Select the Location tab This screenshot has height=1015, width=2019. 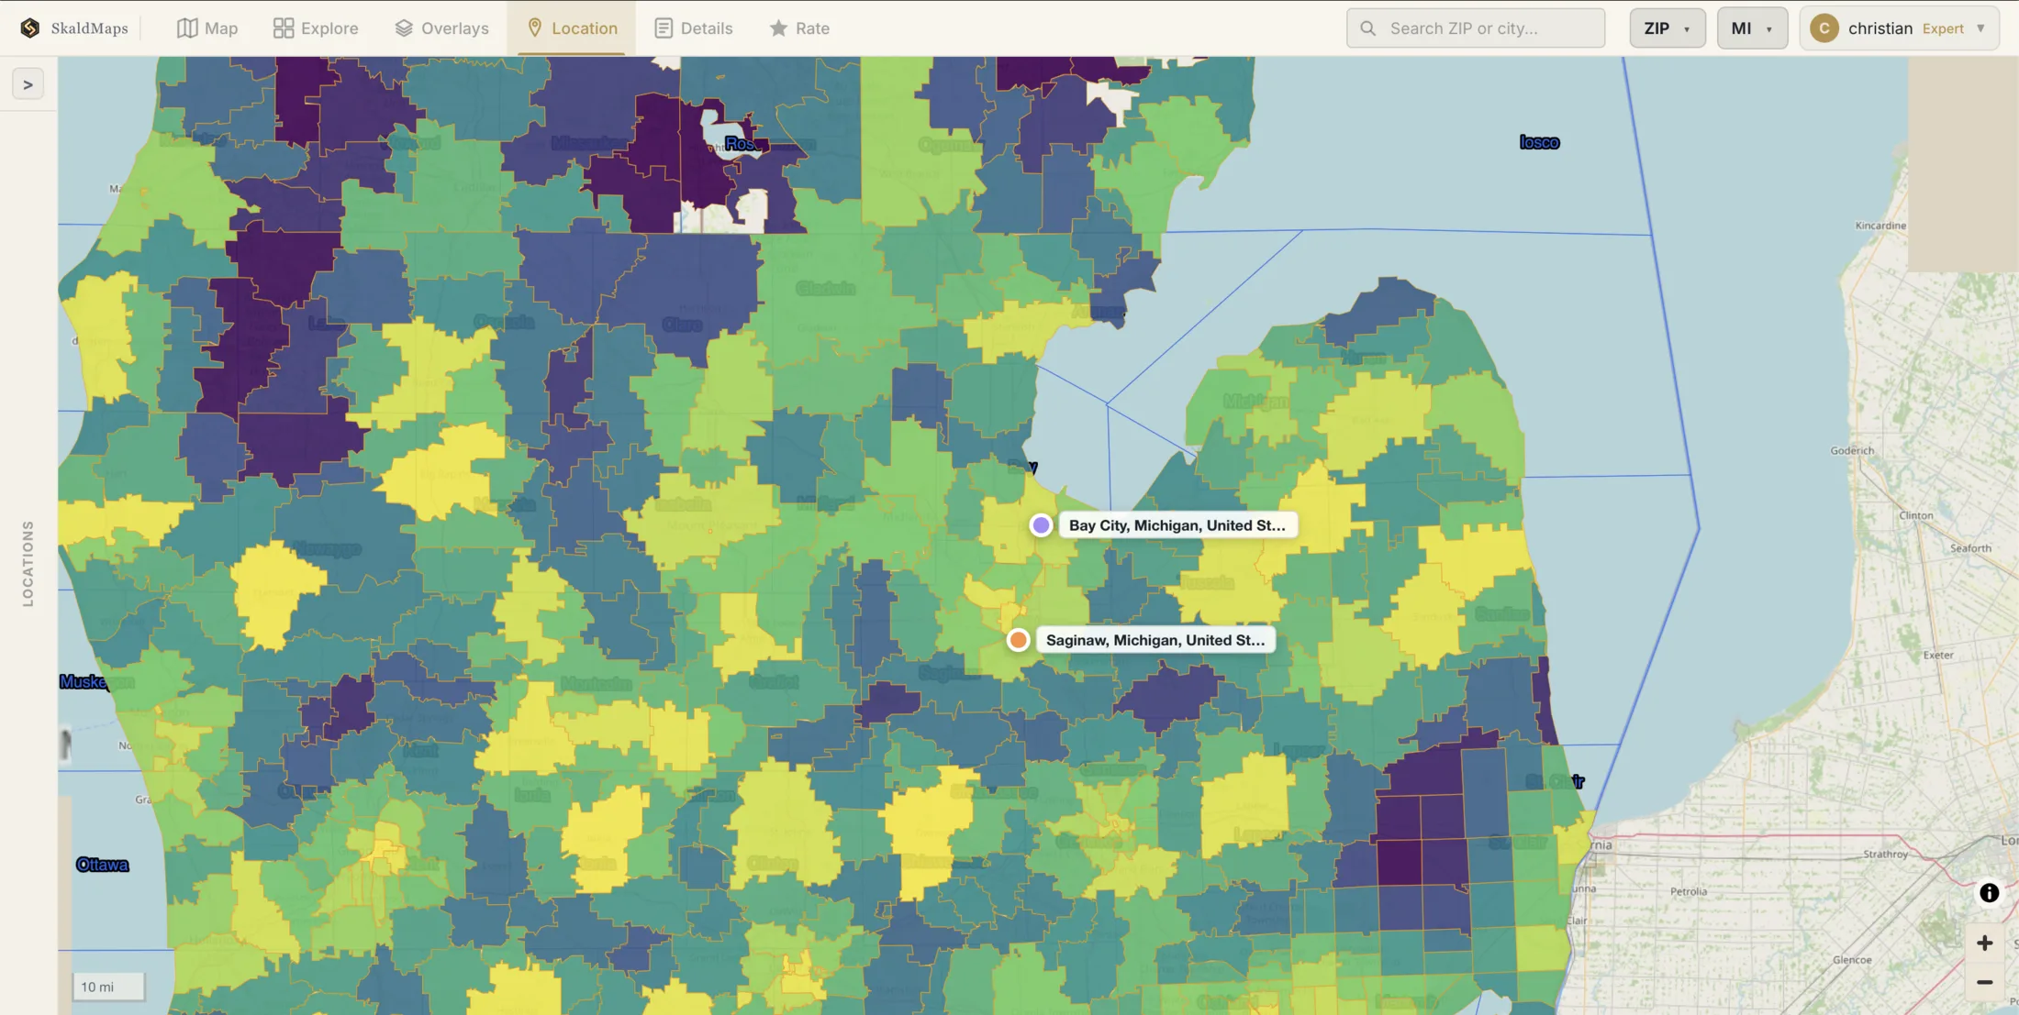[x=572, y=28]
